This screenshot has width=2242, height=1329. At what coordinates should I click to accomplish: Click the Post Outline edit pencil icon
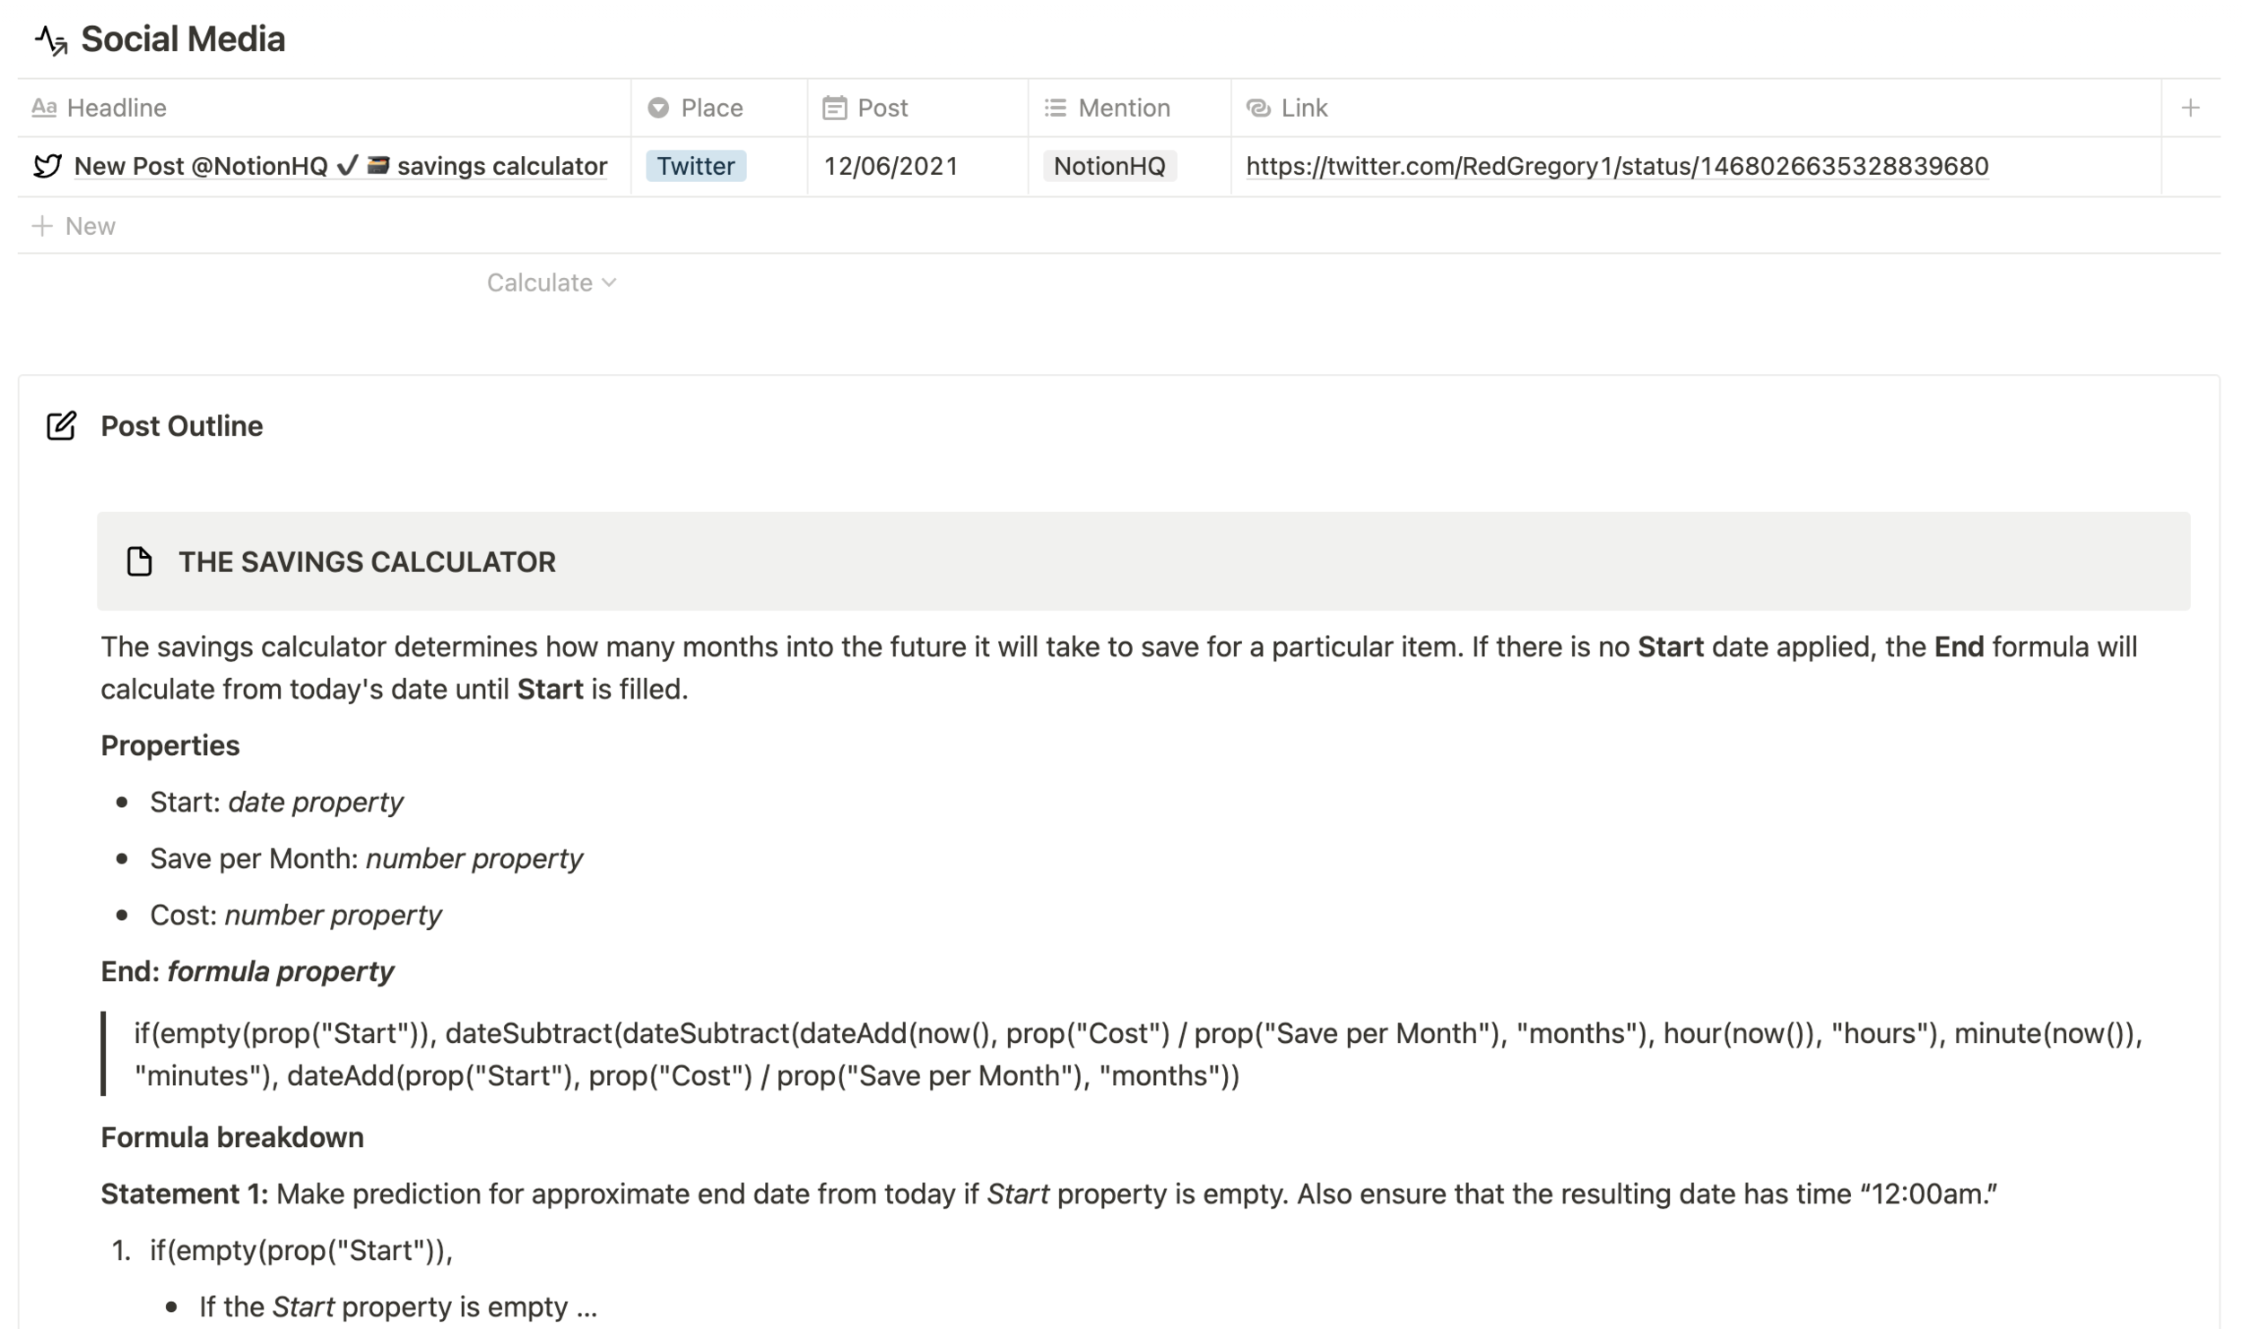61,426
